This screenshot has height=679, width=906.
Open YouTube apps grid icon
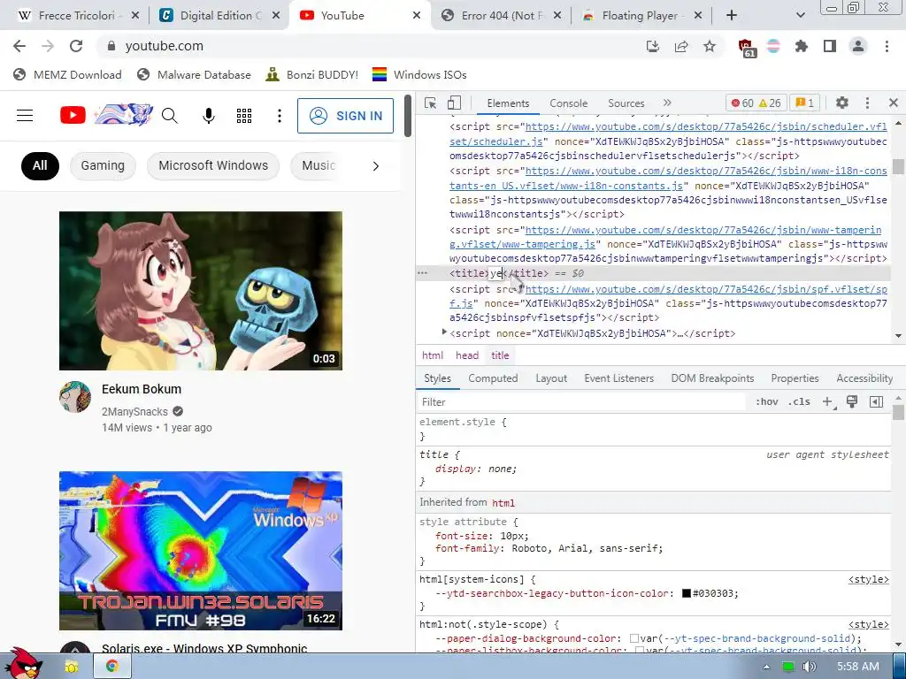[244, 116]
